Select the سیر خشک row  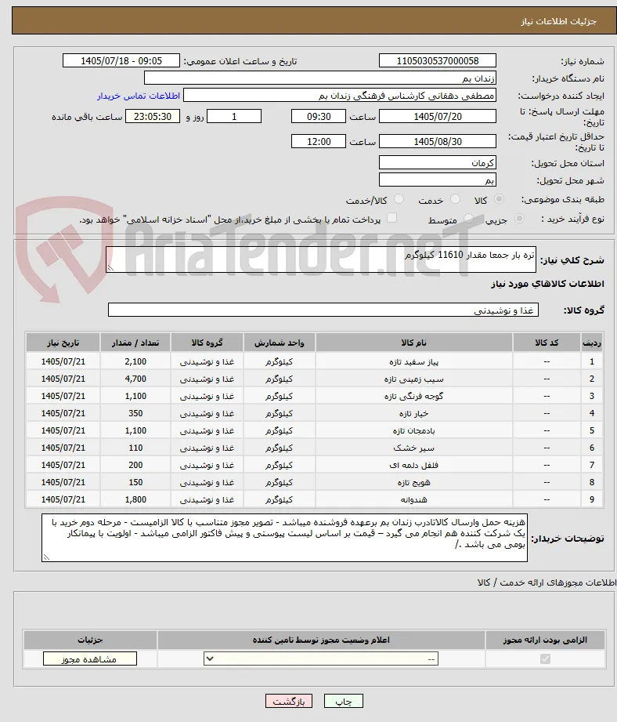[314, 448]
